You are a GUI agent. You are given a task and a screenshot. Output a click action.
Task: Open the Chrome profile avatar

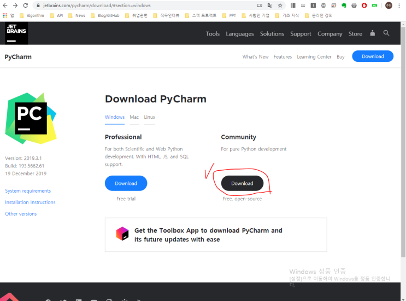click(x=389, y=5)
